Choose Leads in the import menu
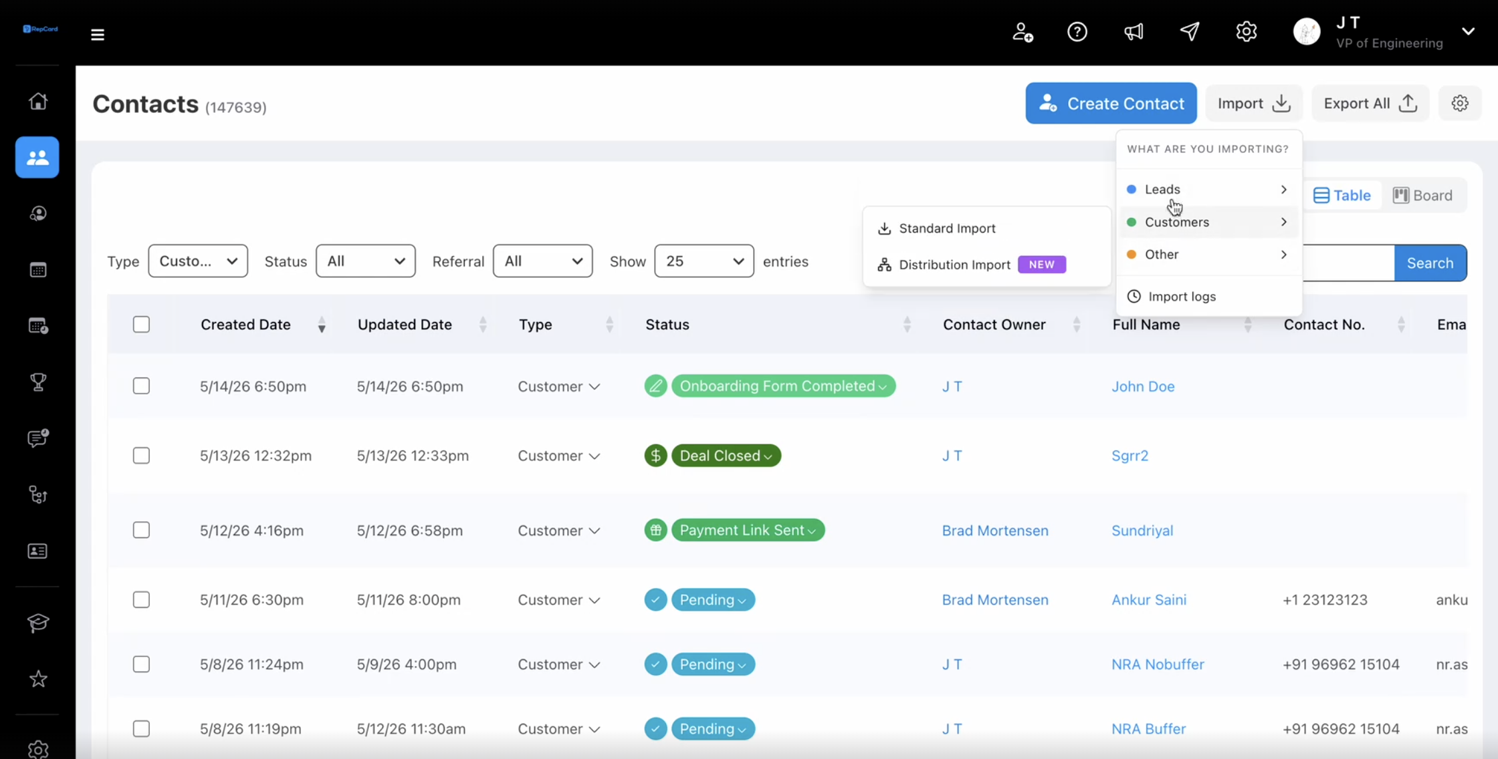This screenshot has width=1498, height=759. 1208,190
